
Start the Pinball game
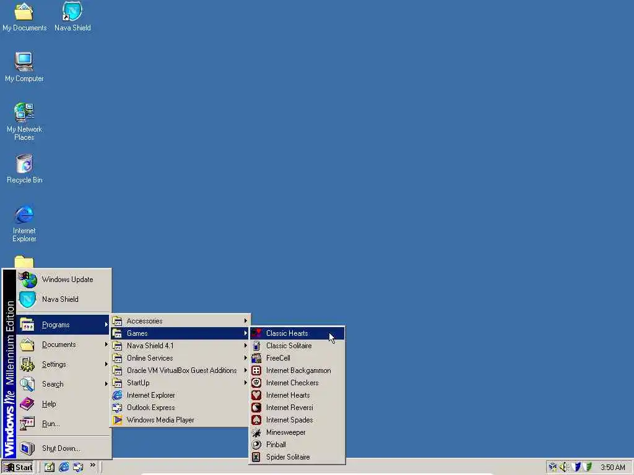click(x=297, y=445)
